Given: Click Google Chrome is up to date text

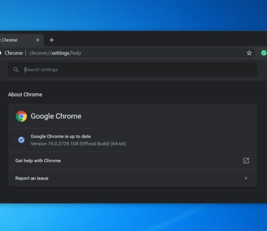Looking at the screenshot, I should (x=60, y=136).
